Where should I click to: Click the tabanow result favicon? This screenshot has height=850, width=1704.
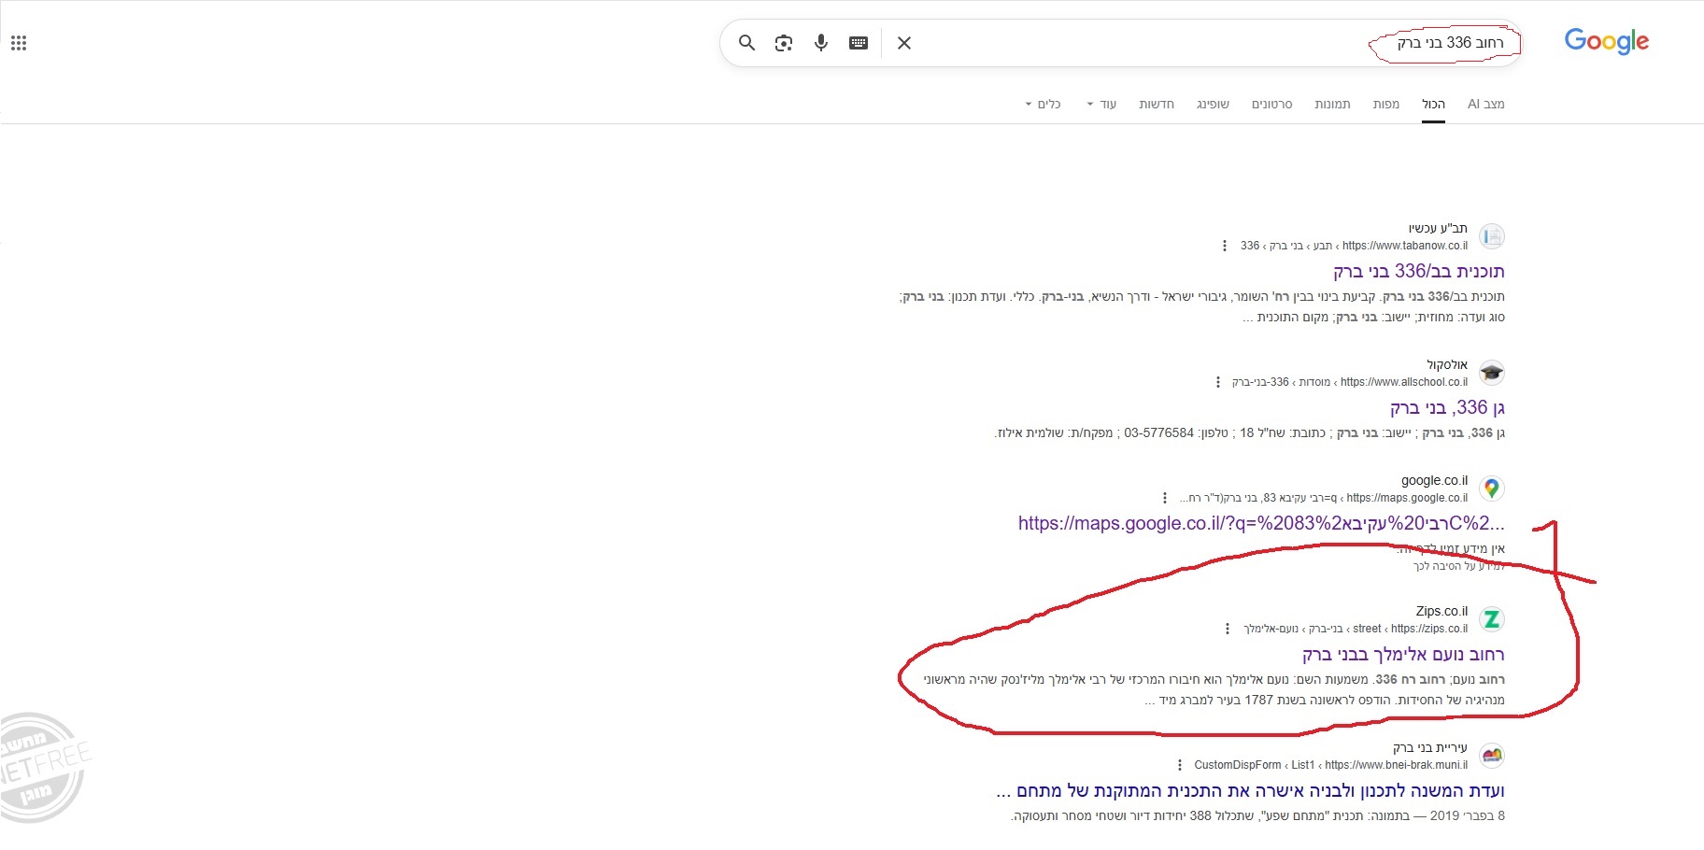click(1492, 236)
